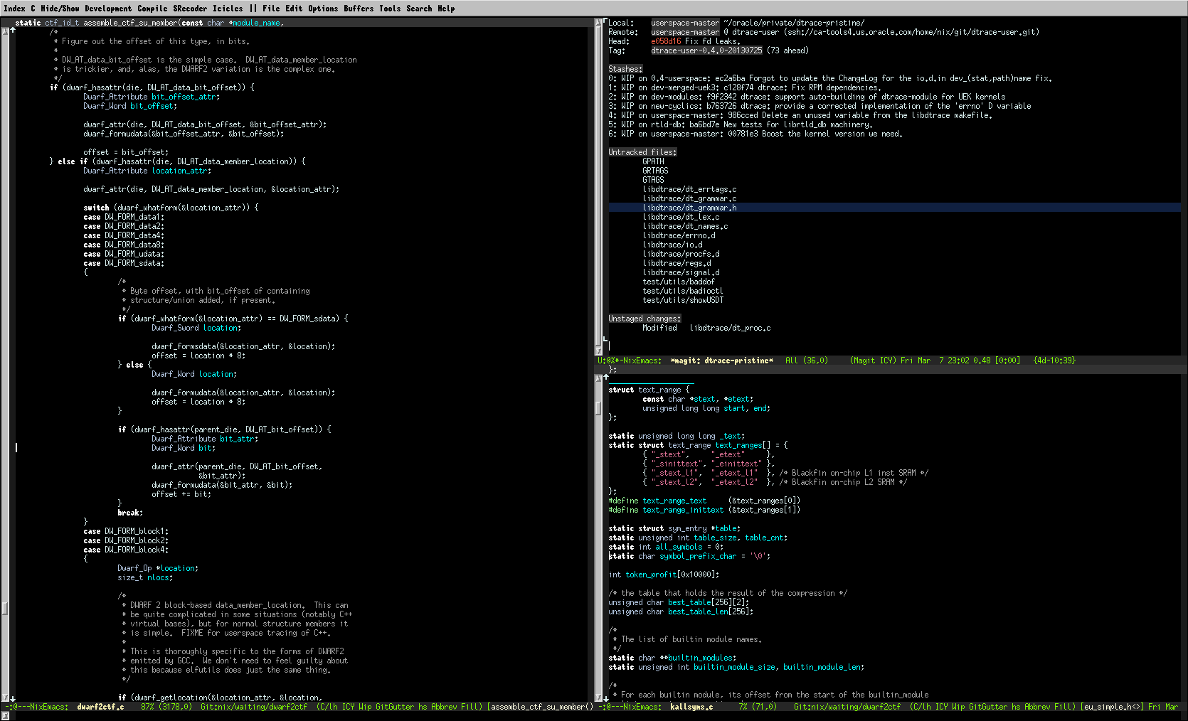Select stash 0 WIP on 0.4-userspace

tap(830, 78)
